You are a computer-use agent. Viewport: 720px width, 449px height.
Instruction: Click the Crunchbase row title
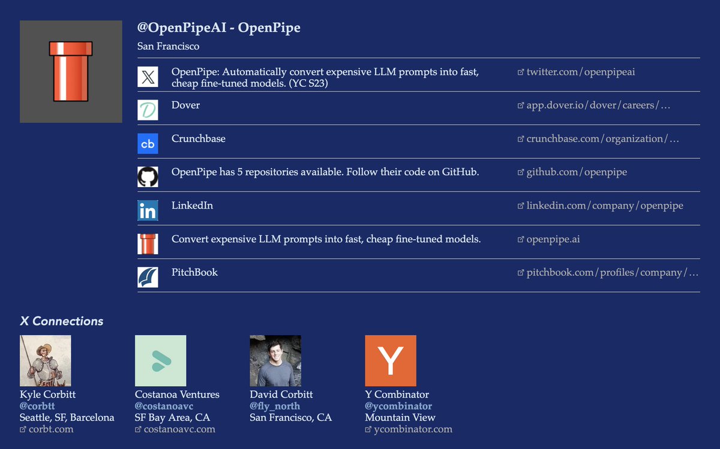tap(199, 138)
